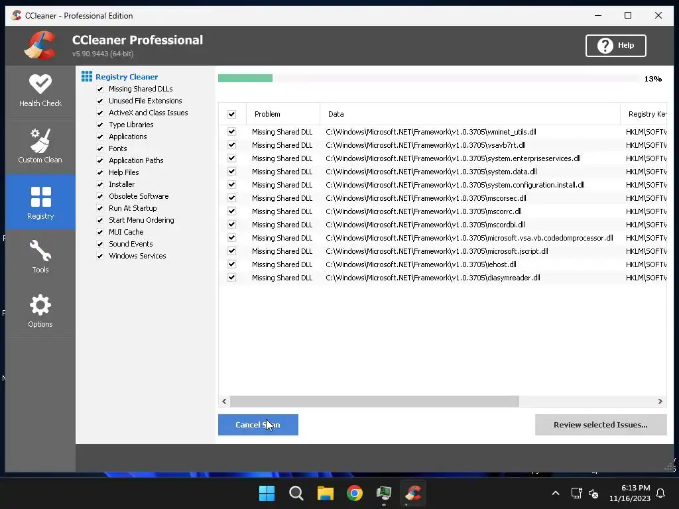
Task: Open the Windows Start menu
Action: pos(267,493)
